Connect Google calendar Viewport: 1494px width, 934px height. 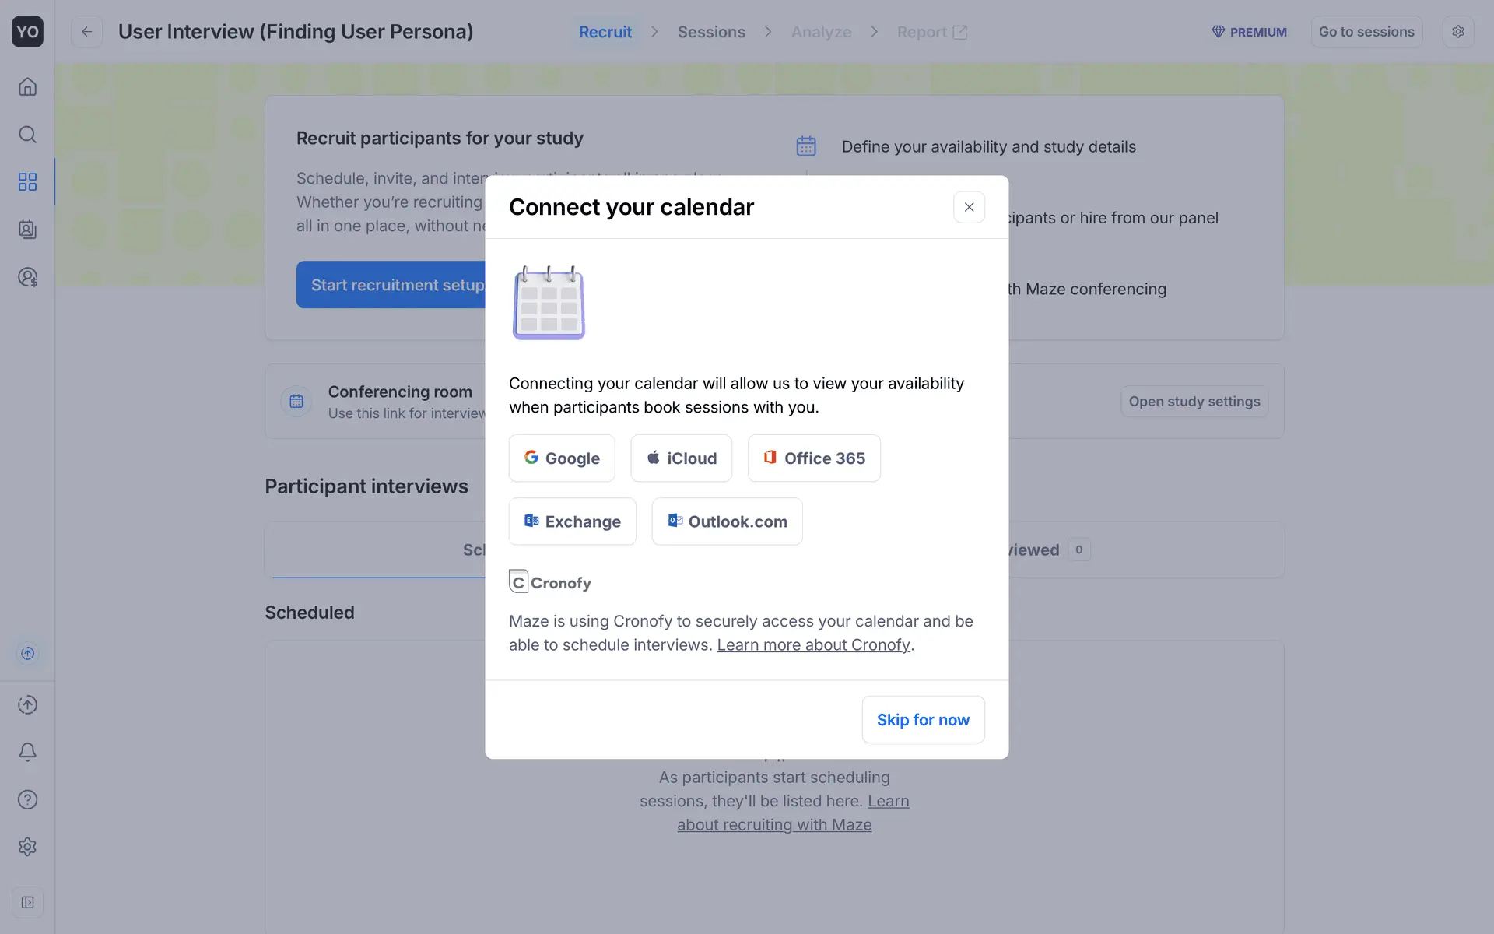tap(562, 458)
